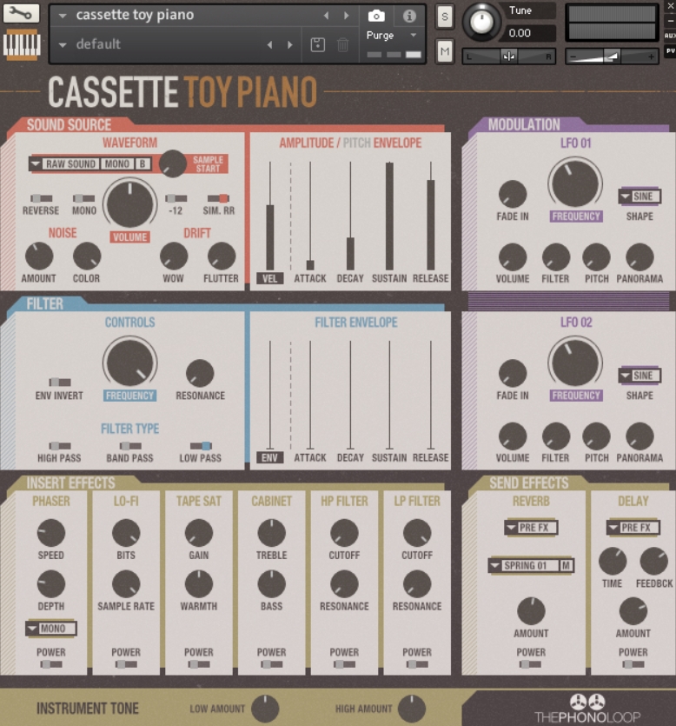Click the Drift Wow knob
The height and width of the screenshot is (726, 676).
174,256
